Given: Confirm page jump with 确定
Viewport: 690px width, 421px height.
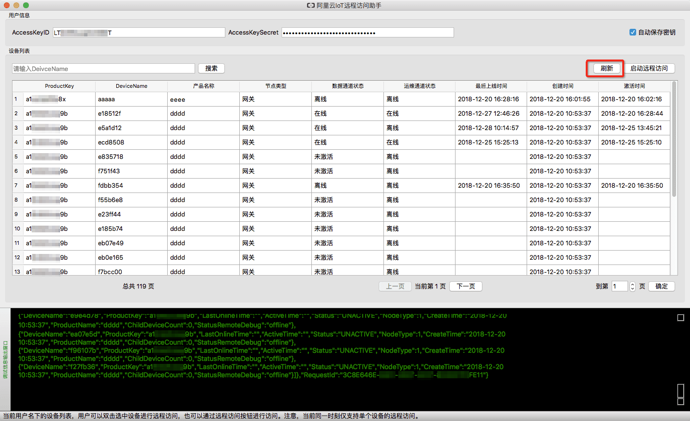Looking at the screenshot, I should 662,286.
